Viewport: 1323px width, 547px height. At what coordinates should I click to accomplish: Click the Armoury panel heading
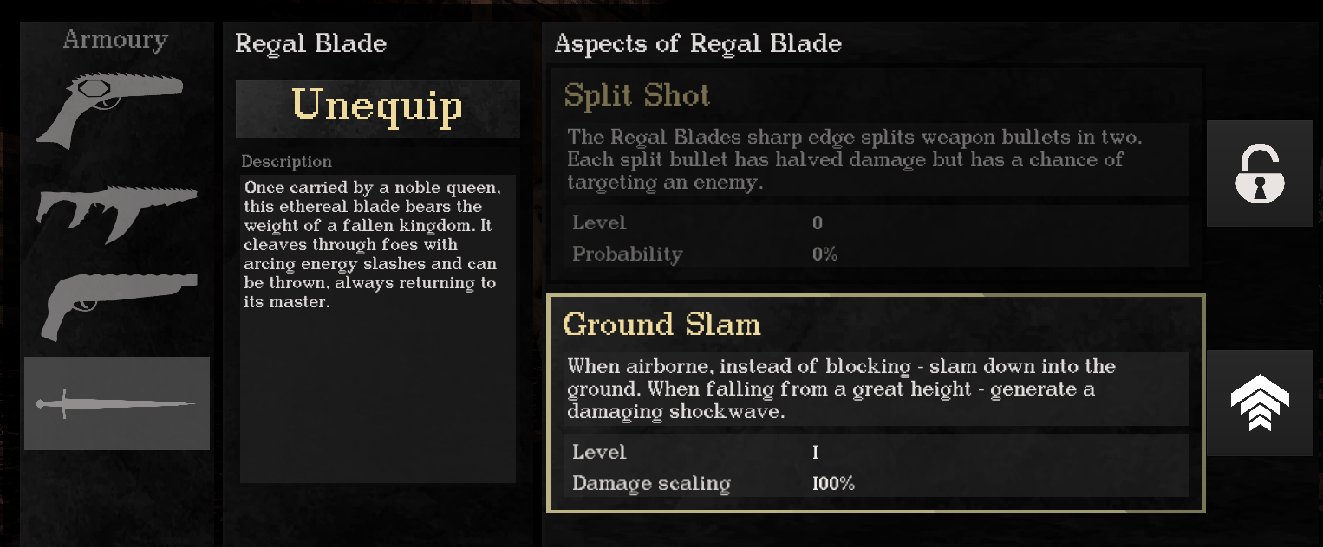point(115,40)
